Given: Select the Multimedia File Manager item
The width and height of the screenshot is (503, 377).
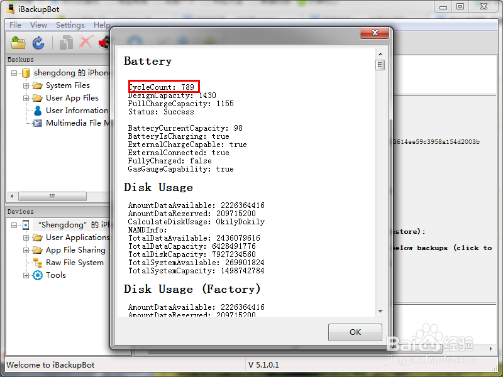Looking at the screenshot, I should 77,123.
